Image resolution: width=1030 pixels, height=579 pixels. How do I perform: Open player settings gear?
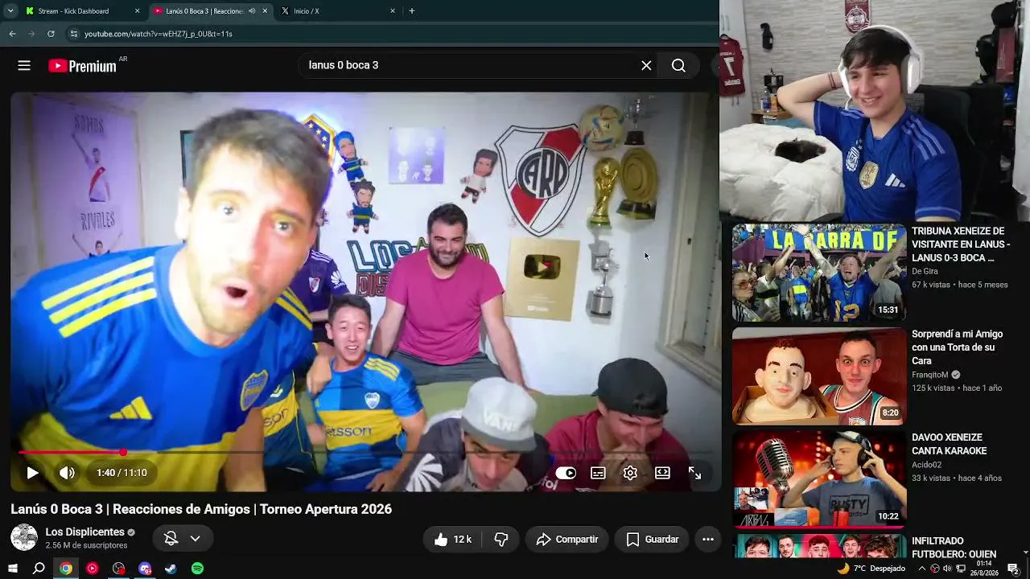click(630, 473)
